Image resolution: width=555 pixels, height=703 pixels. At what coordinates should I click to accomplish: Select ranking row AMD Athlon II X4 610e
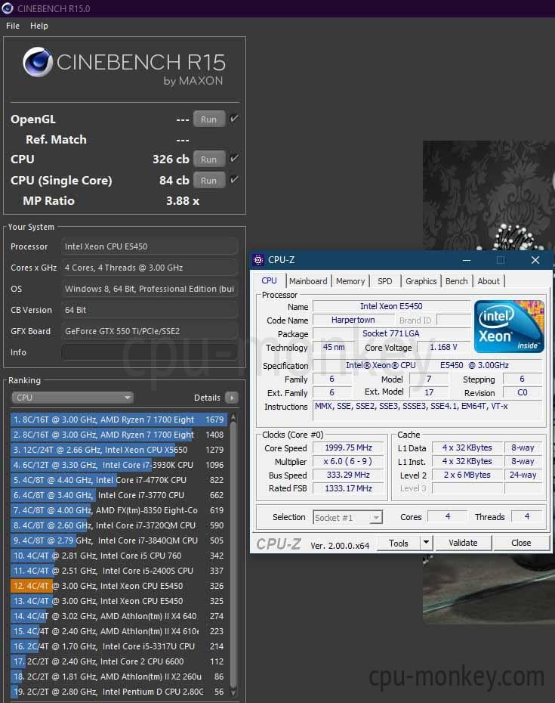(119, 631)
